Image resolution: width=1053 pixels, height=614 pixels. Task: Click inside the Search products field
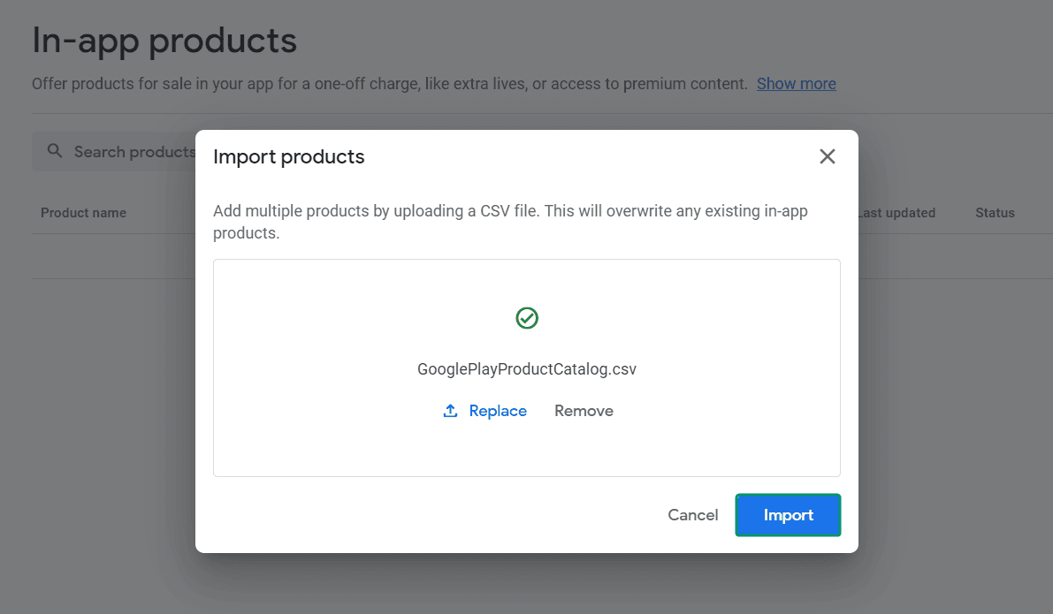pos(133,151)
